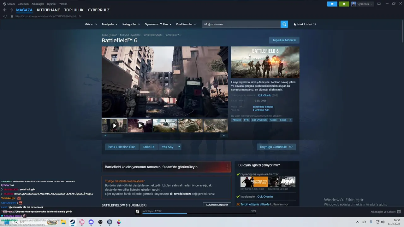Play the first video thumbnail

tap(114, 125)
